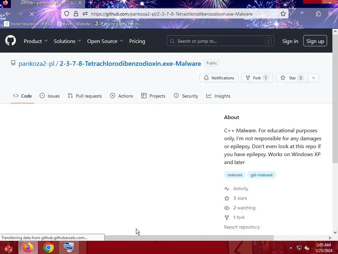This screenshot has width=338, height=254.
Task: Open the pankoza2-pl owner profile link
Action: tap(36, 63)
